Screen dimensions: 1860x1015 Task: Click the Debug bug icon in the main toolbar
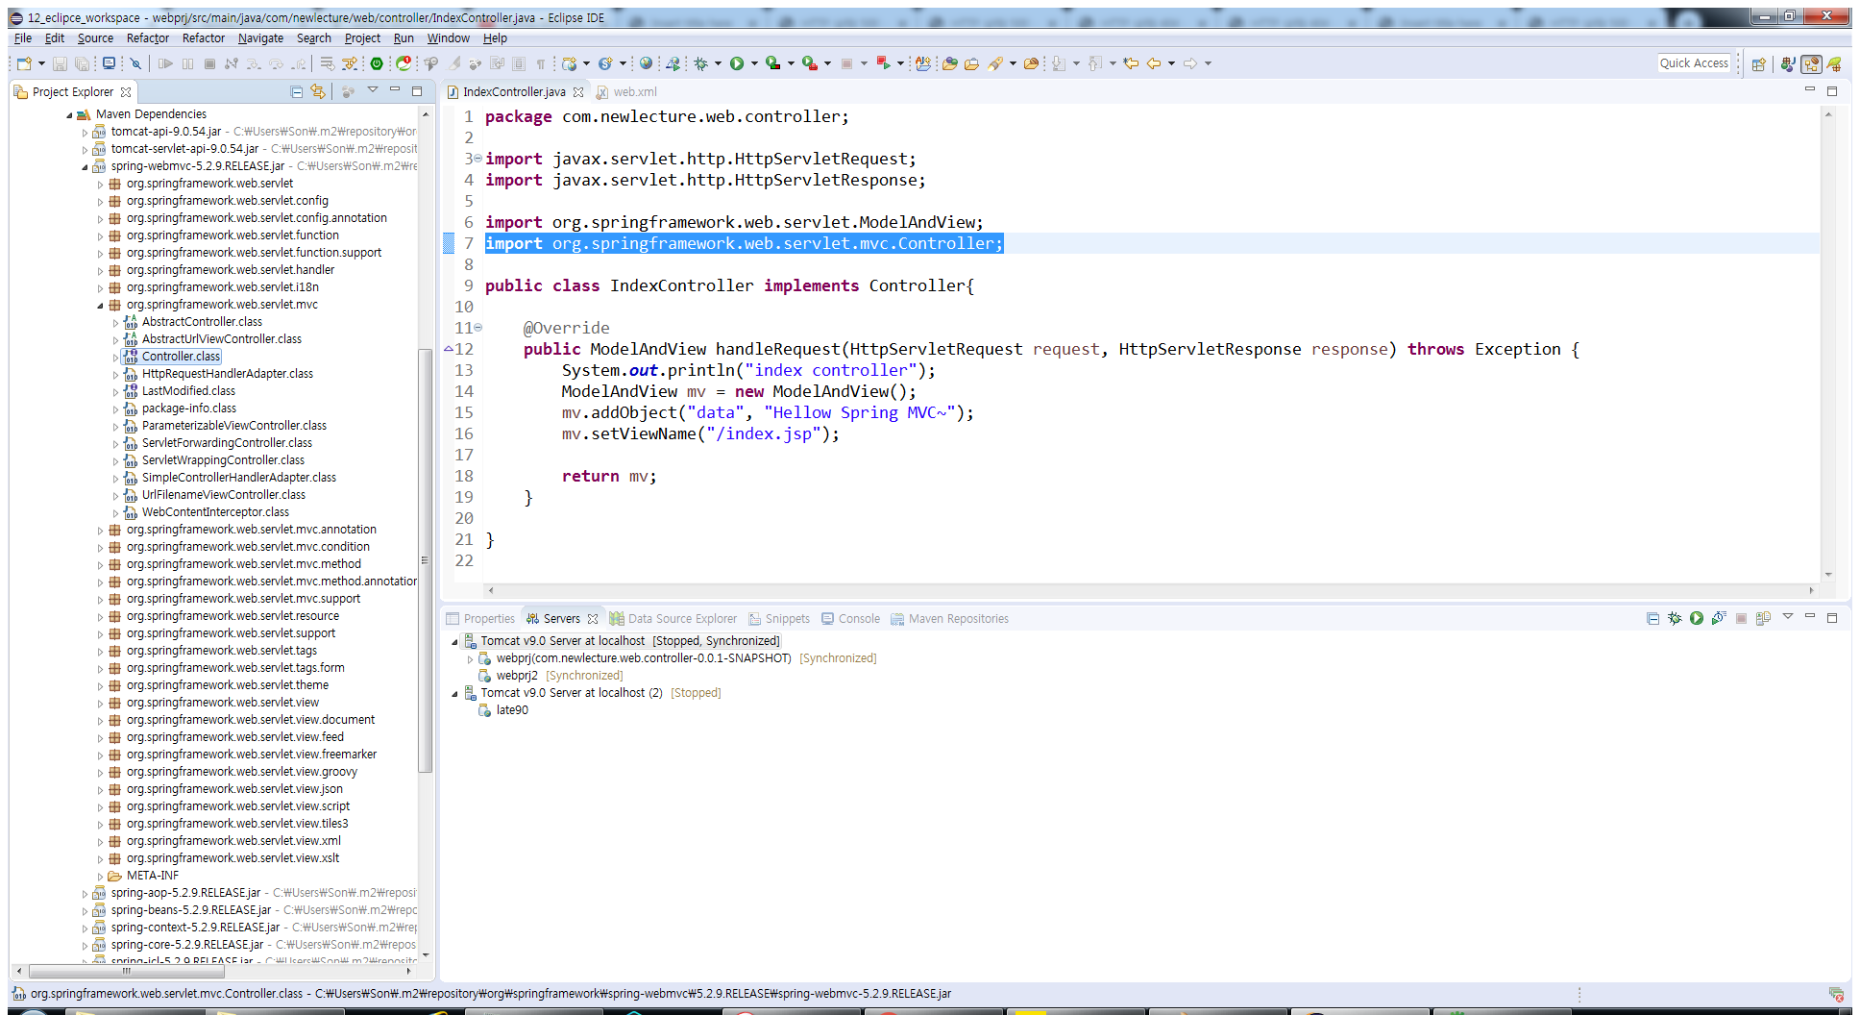pos(701,63)
